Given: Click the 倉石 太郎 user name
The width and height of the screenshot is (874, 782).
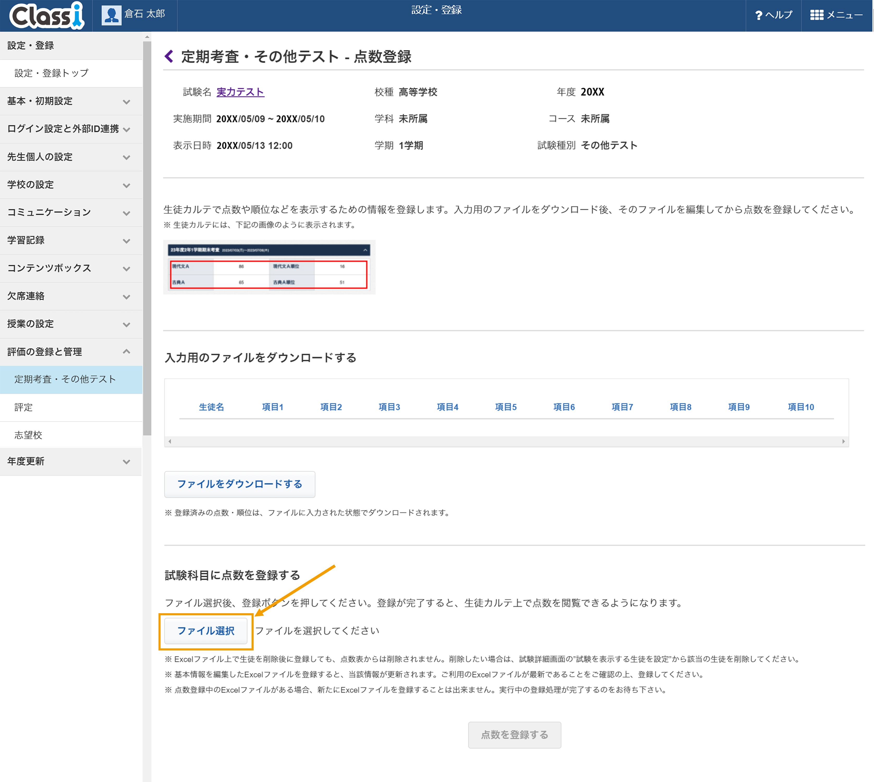Looking at the screenshot, I should 144,14.
